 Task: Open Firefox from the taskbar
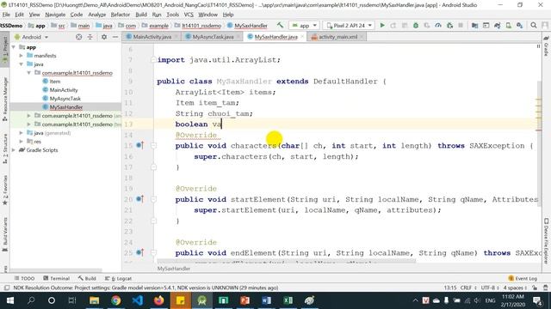[x=158, y=300]
